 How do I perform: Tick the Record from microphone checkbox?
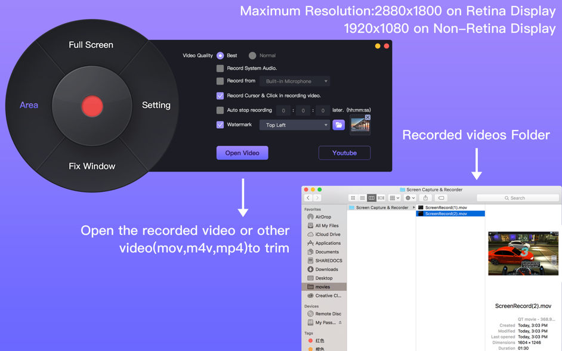coord(220,81)
